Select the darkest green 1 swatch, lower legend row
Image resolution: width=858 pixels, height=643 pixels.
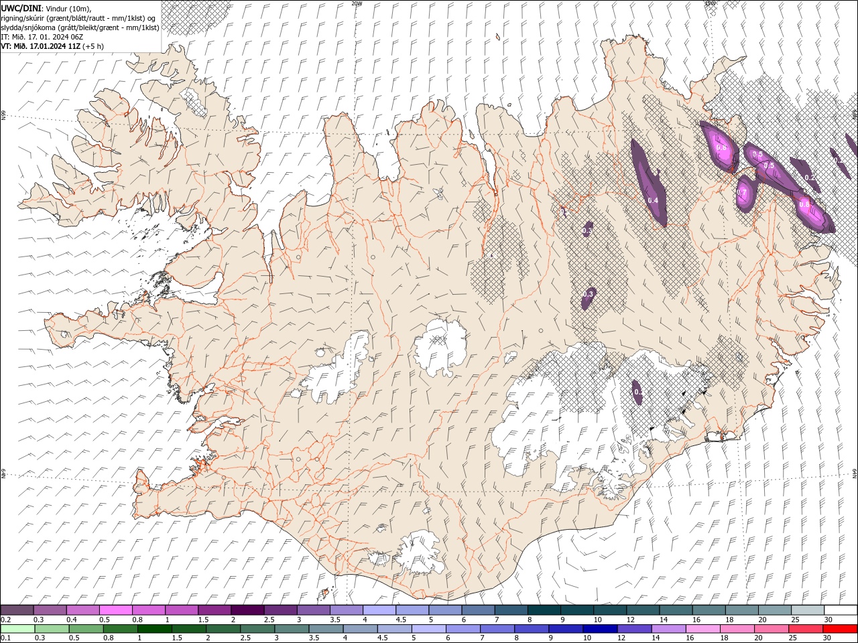tap(154, 629)
